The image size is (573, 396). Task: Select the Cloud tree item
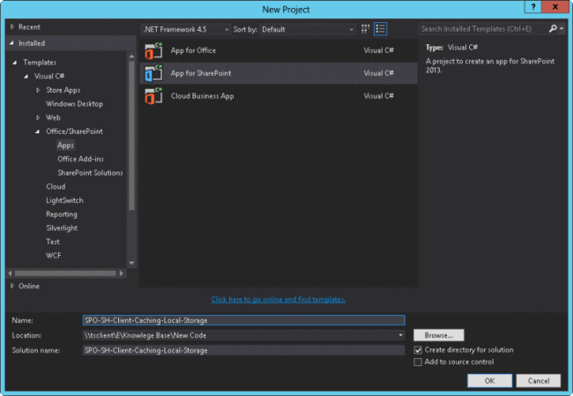point(56,186)
